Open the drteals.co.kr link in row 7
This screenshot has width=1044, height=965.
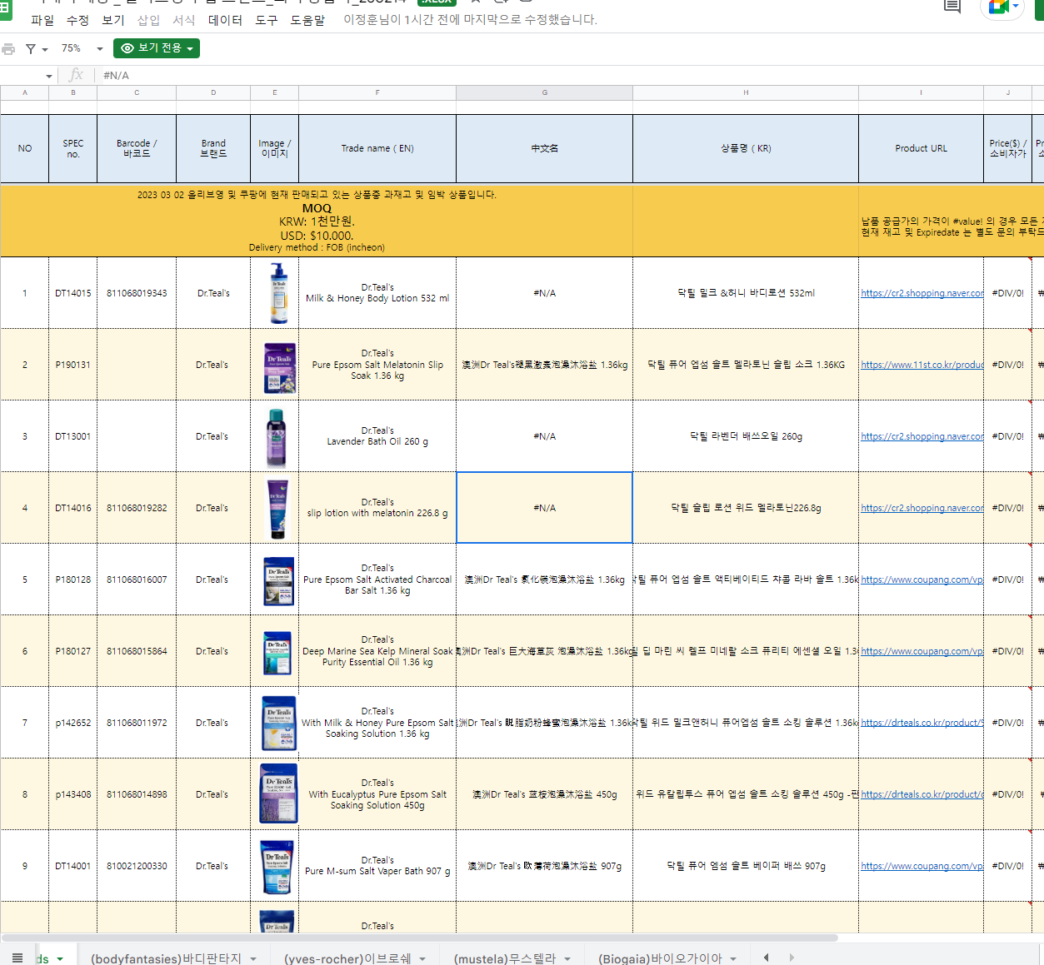922,723
